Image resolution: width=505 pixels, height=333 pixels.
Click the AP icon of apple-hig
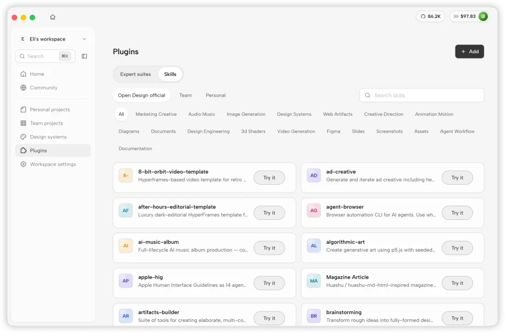tap(126, 281)
